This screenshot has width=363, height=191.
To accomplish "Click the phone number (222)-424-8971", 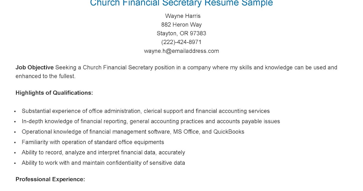I will click(181, 42).
